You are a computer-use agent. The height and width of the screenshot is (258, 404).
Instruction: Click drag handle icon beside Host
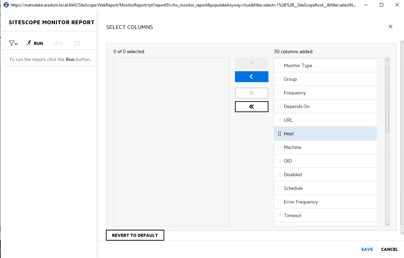(279, 134)
